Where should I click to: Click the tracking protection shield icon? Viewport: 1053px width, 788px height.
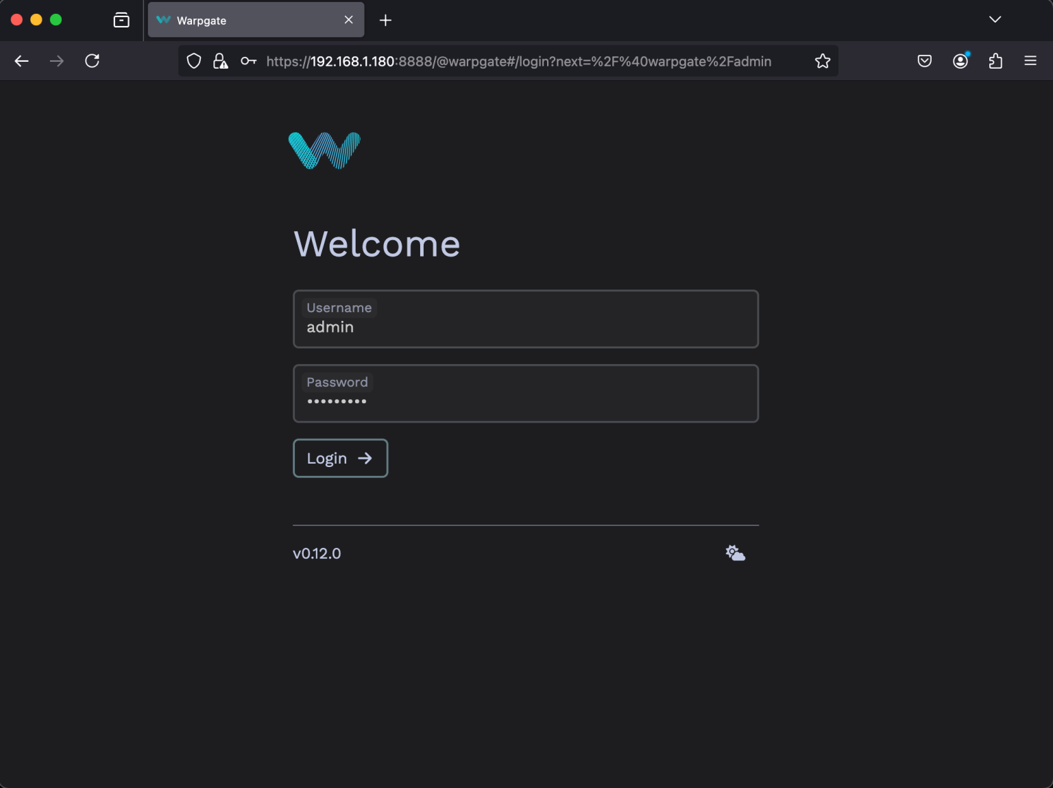193,61
